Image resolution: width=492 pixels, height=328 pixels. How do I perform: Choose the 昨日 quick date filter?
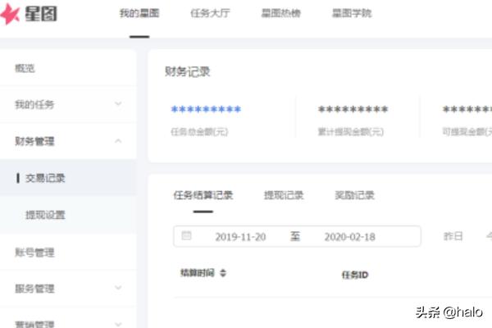point(453,236)
